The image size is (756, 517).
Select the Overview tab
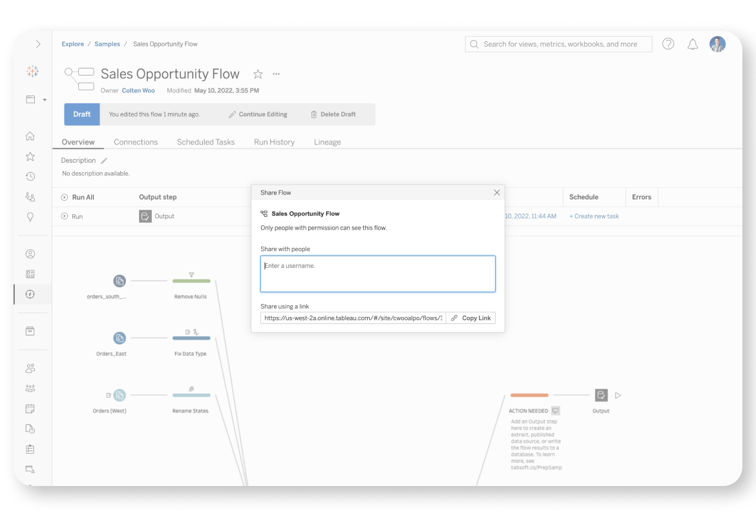(x=78, y=142)
